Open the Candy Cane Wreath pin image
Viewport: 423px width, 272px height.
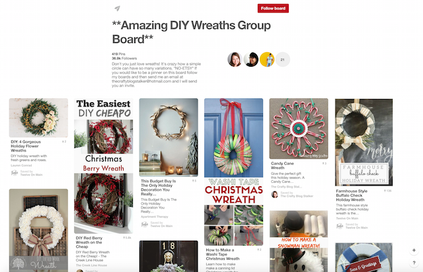(x=299, y=129)
